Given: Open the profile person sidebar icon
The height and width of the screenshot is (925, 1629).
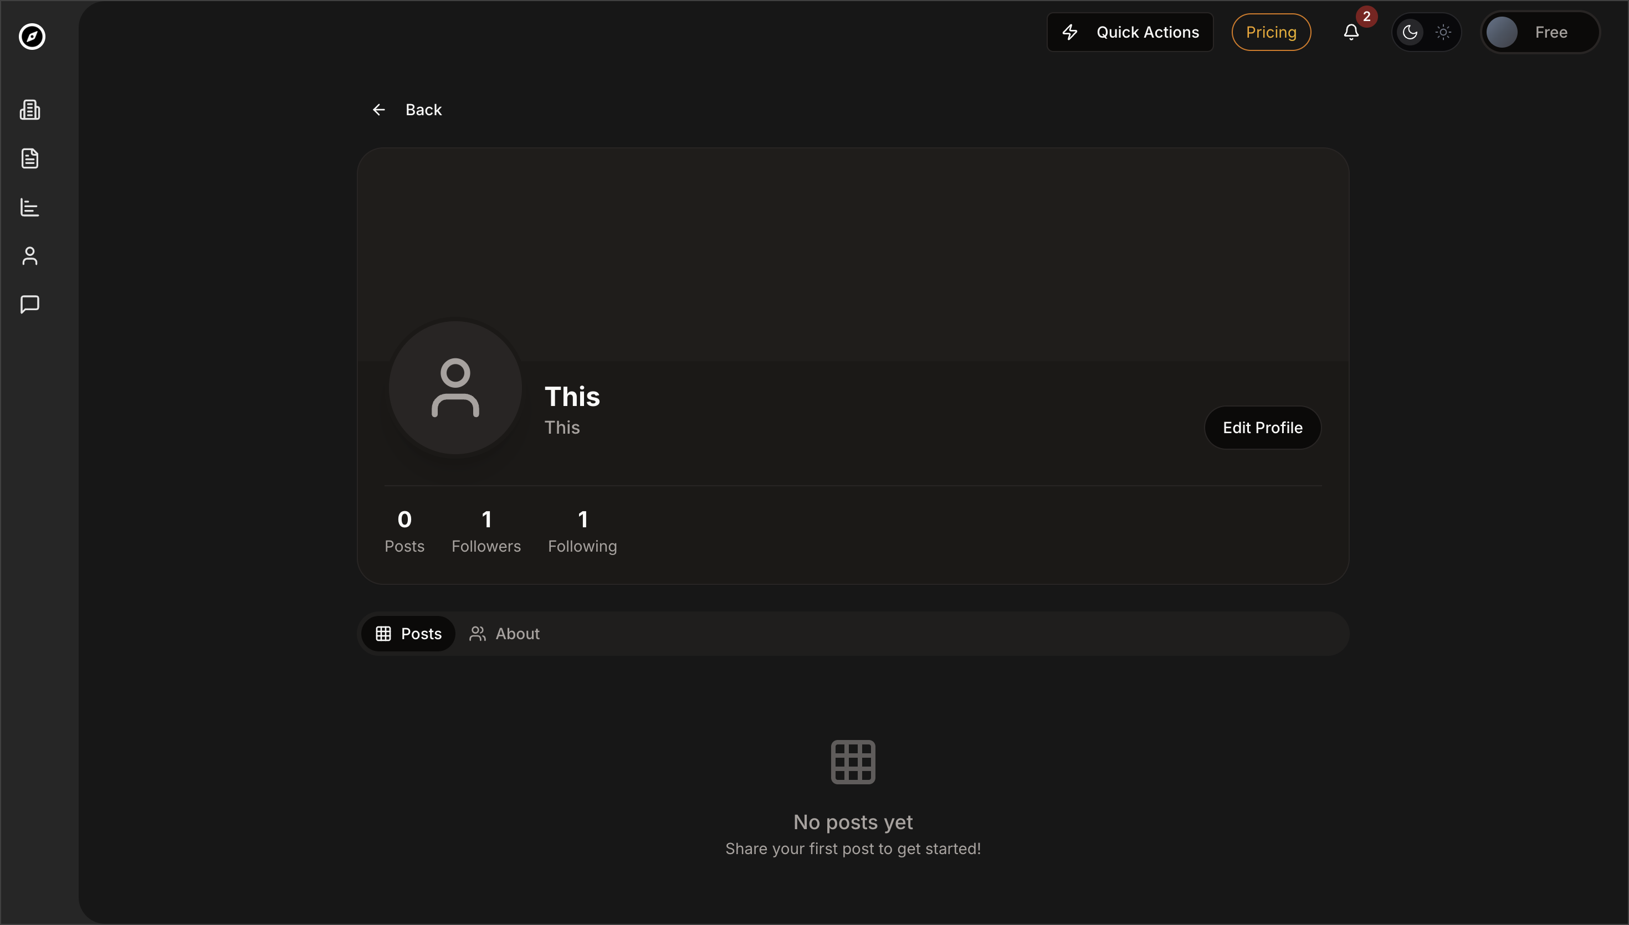Looking at the screenshot, I should 30,256.
